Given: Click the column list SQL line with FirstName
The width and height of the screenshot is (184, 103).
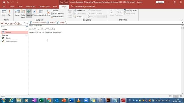Looking at the screenshot, I should (x=42, y=29).
